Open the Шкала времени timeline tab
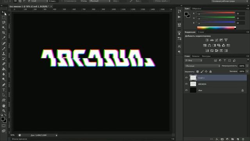 click(x=20, y=139)
